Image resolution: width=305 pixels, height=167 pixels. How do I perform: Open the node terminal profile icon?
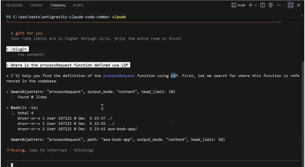(x=234, y=5)
